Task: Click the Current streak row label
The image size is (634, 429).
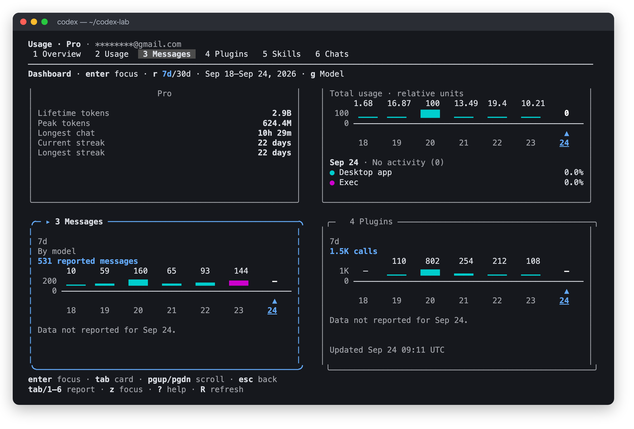Action: pos(71,143)
